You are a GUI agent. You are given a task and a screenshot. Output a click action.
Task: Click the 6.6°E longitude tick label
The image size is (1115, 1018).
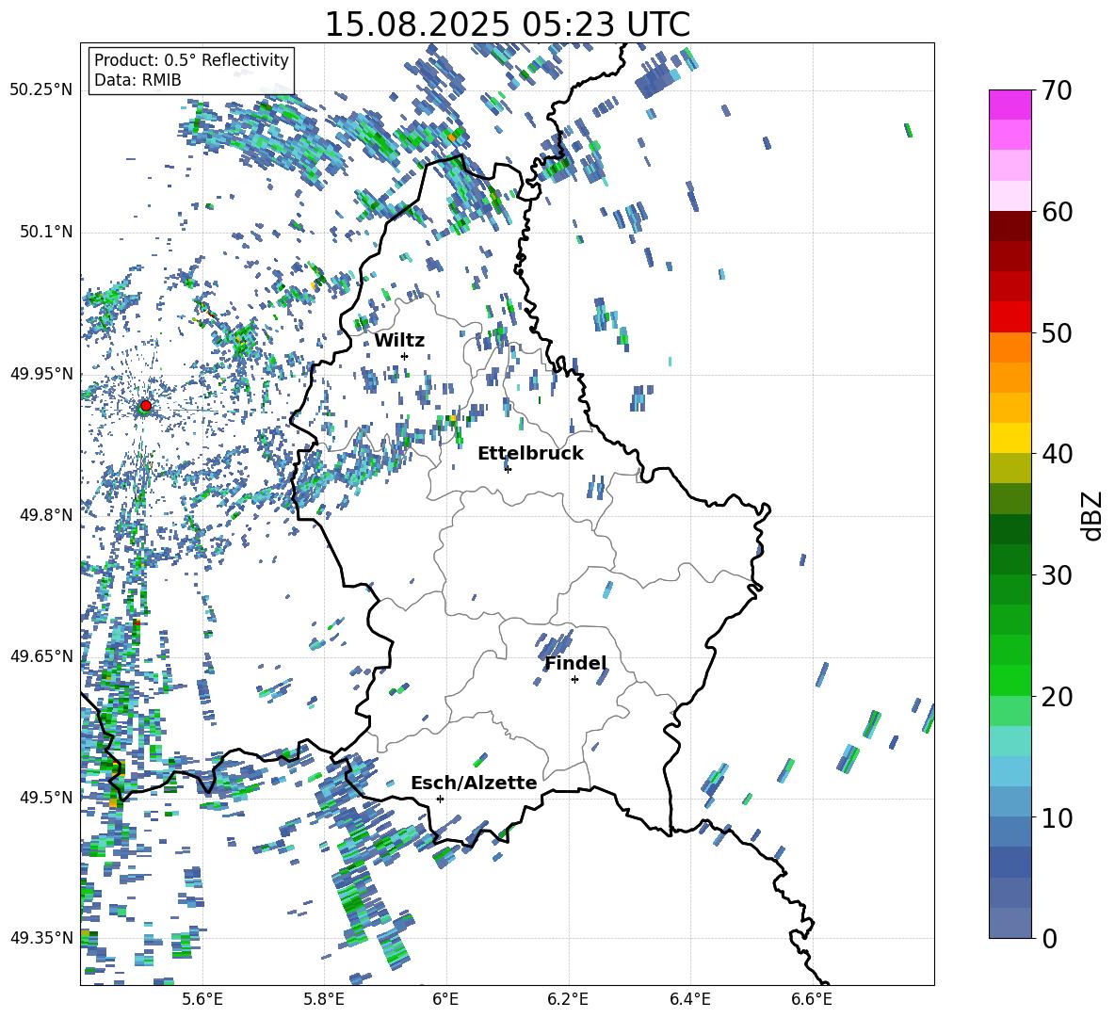coord(812,999)
